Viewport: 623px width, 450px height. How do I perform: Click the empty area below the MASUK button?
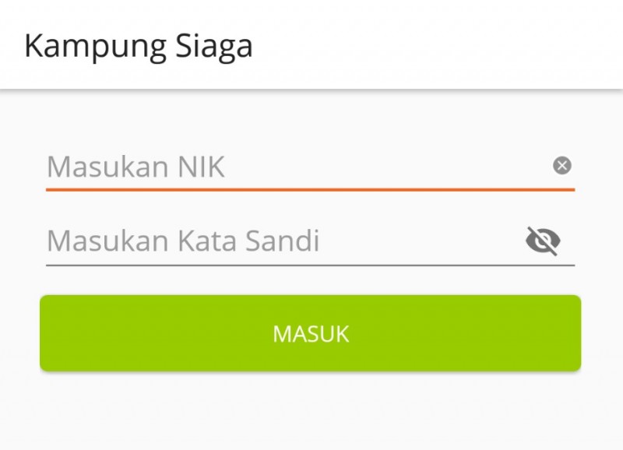(310, 411)
